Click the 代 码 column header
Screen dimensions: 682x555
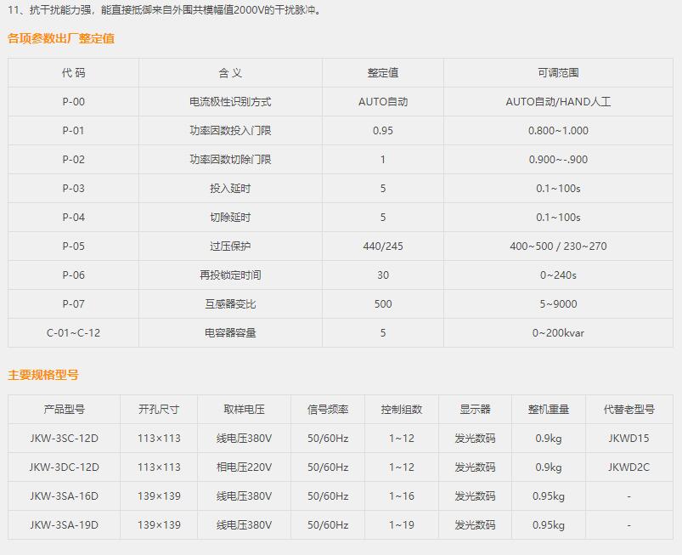click(74, 73)
